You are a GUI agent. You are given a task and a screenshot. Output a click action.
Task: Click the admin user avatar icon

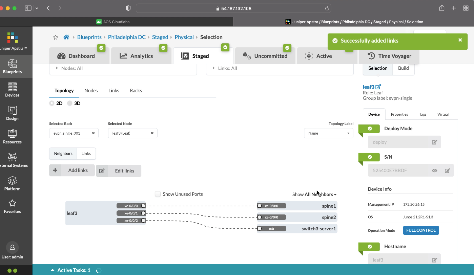click(x=13, y=247)
